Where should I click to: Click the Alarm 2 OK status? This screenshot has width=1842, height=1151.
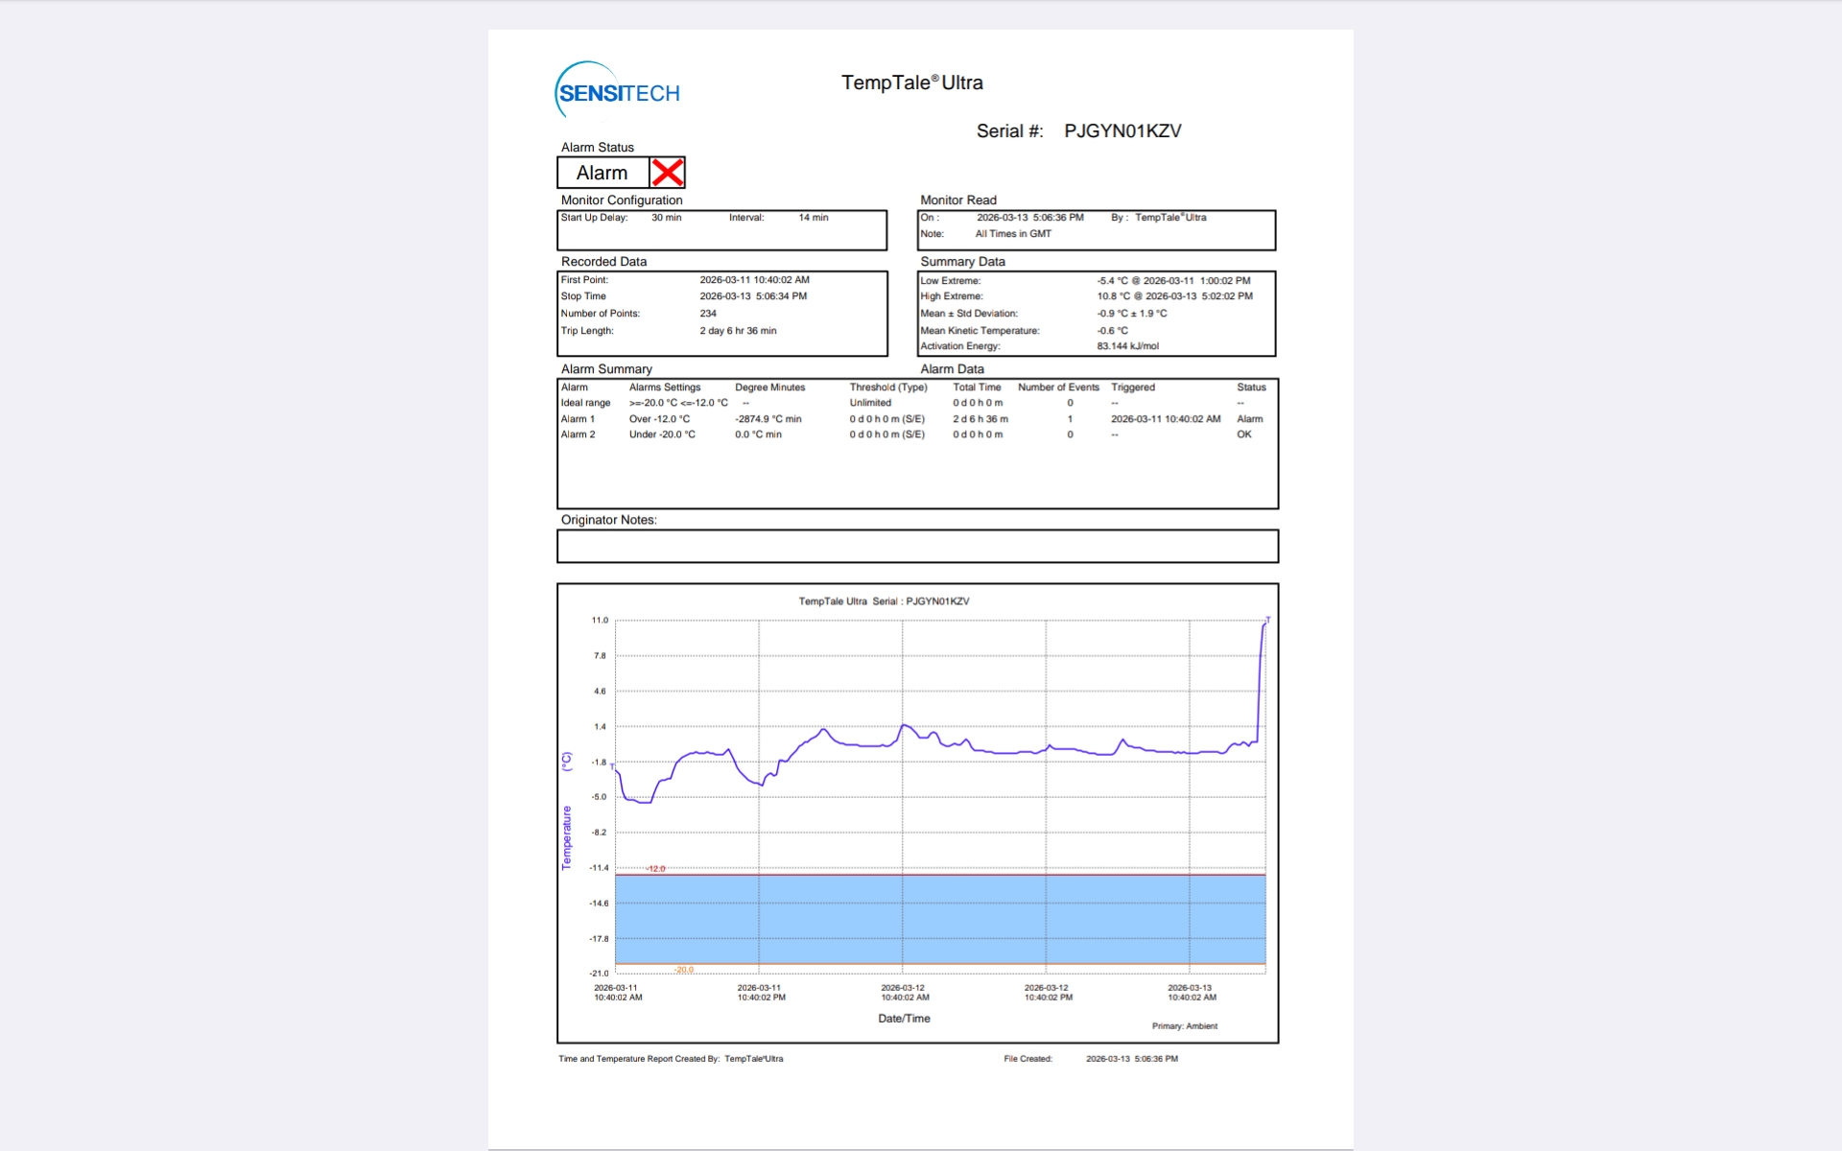pyautogui.click(x=1243, y=435)
